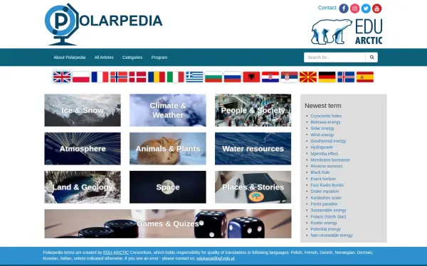Image resolution: width=427 pixels, height=266 pixels.
Task: Open the Mpemba effect term
Action: (325, 154)
